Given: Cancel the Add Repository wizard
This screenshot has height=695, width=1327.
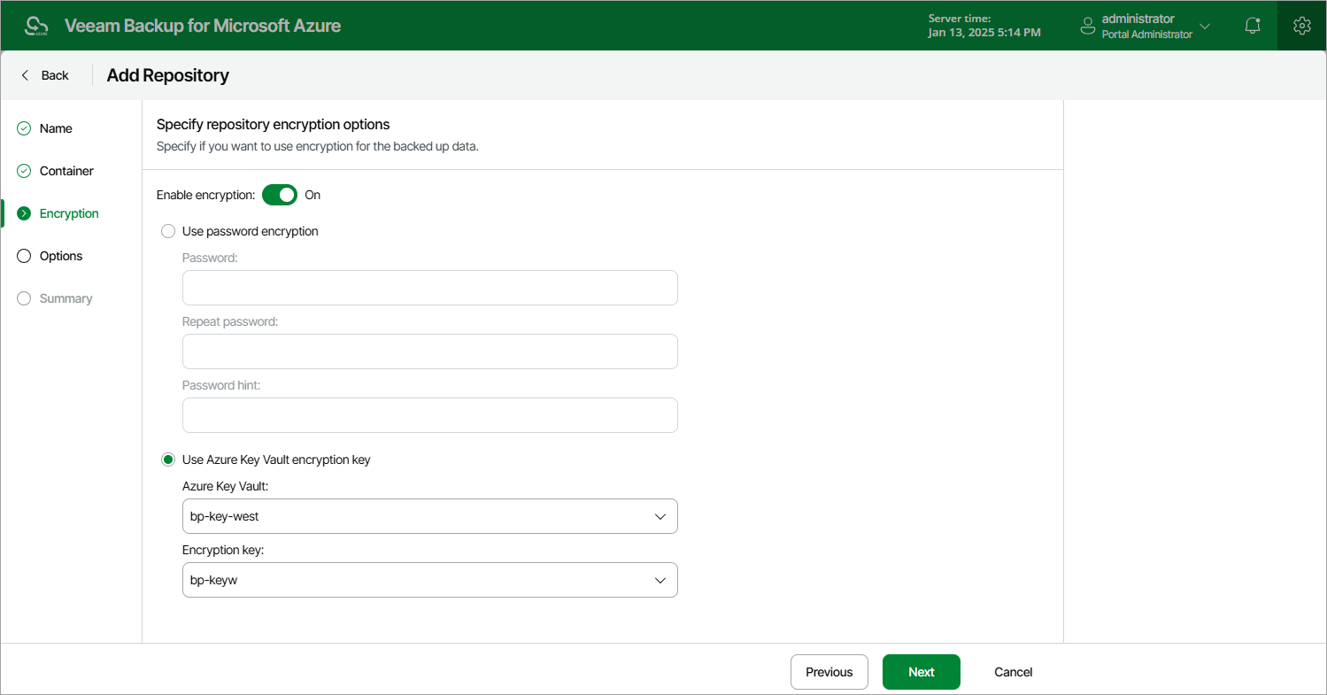Looking at the screenshot, I should point(1013,671).
